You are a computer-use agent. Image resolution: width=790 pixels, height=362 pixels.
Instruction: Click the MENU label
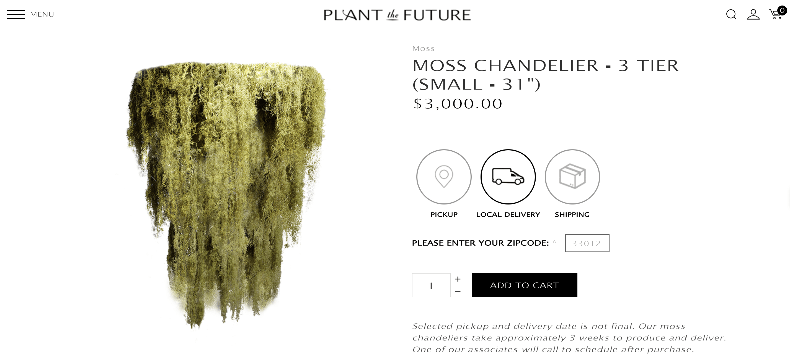[42, 14]
